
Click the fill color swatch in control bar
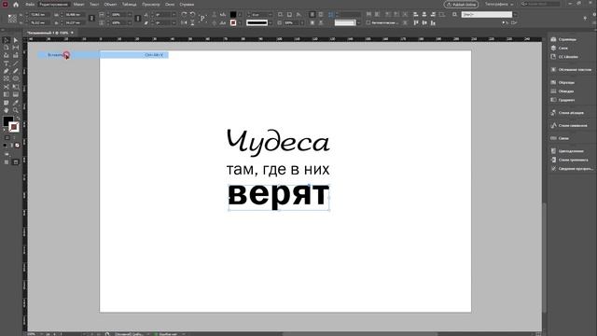tap(233, 15)
